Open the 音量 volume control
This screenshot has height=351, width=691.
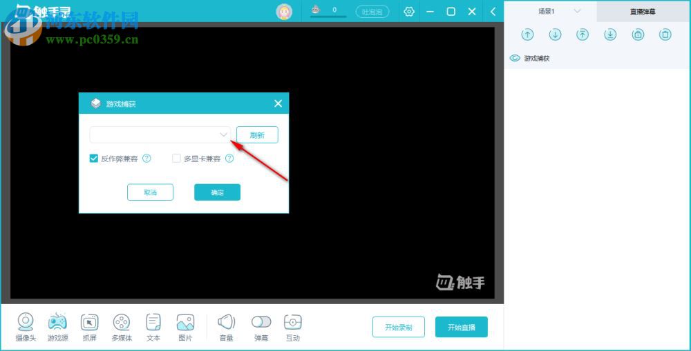[227, 327]
